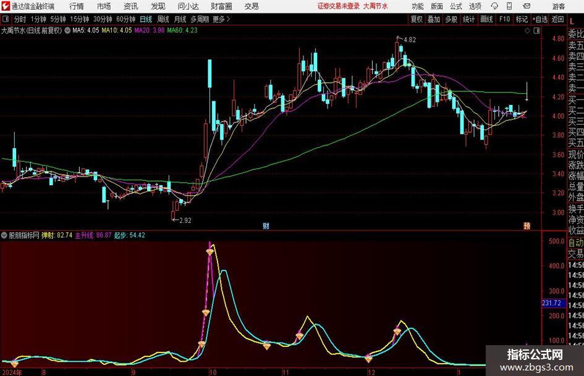Click the 多股 multi-stock button

451,19
